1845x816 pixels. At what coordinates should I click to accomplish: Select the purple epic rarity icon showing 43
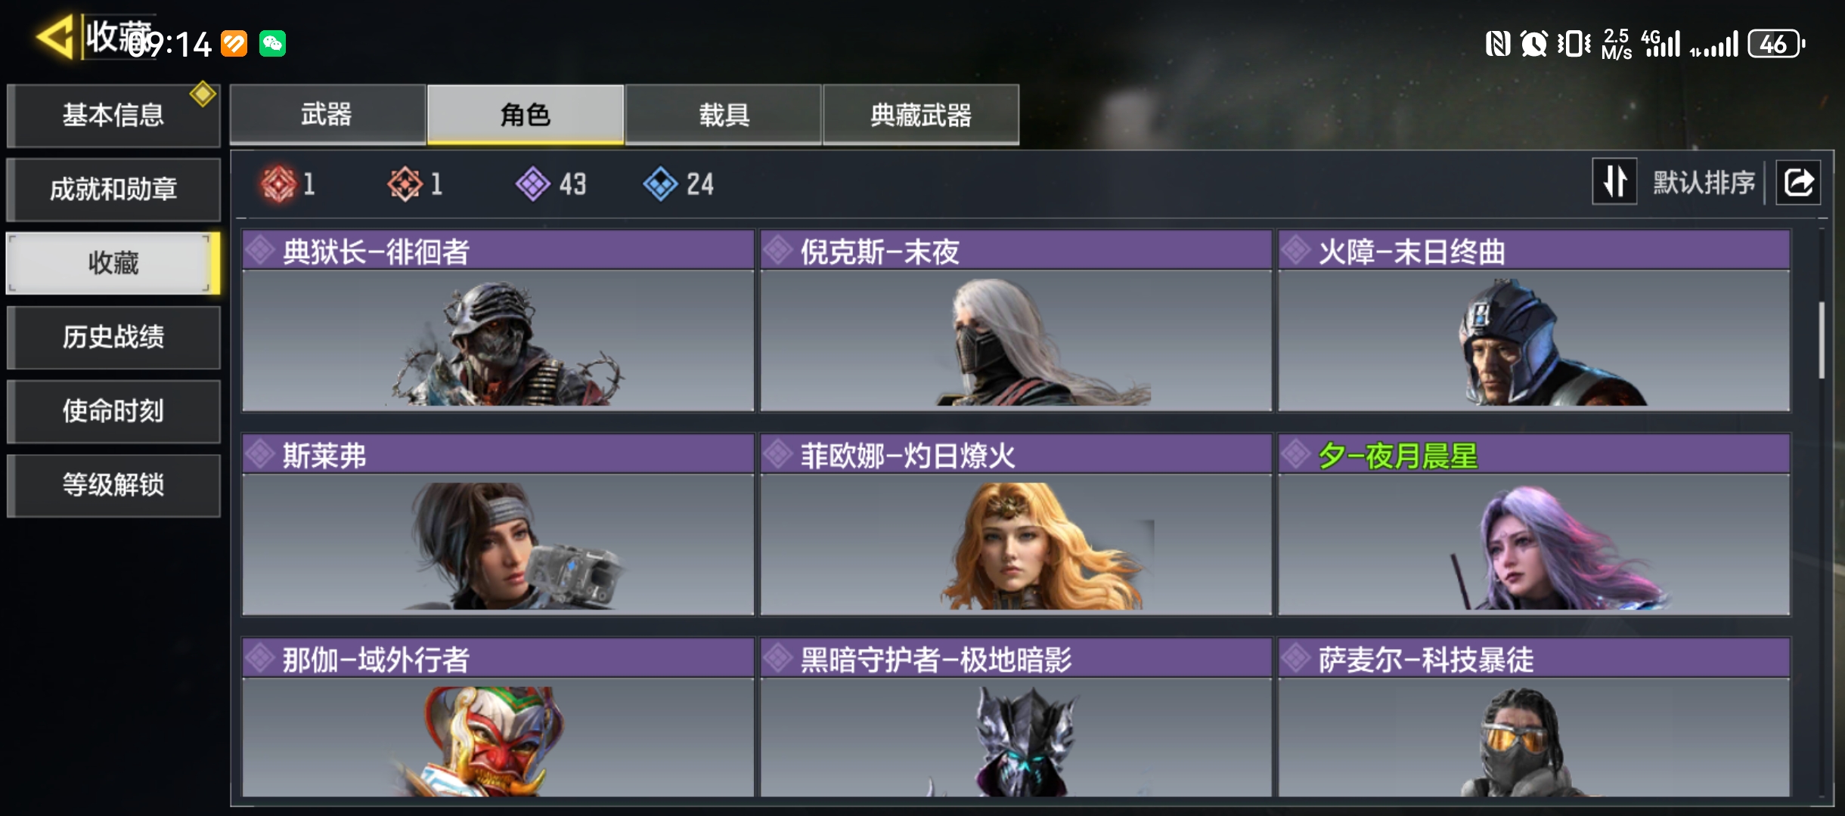tap(533, 184)
